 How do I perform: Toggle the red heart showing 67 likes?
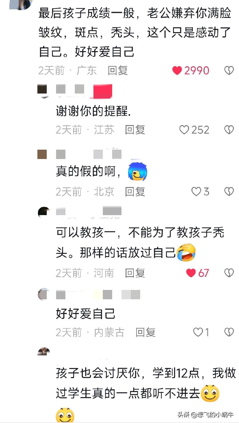tap(191, 273)
